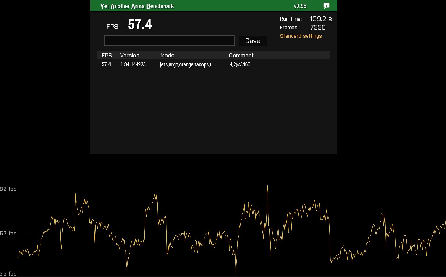Click the large FPS reading 57.4

[140, 25]
